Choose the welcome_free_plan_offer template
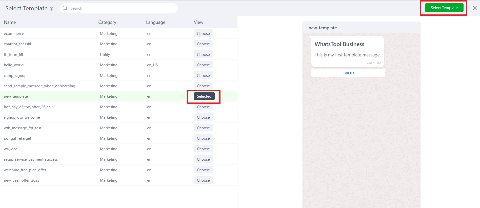The image size is (480, 208). [x=203, y=170]
